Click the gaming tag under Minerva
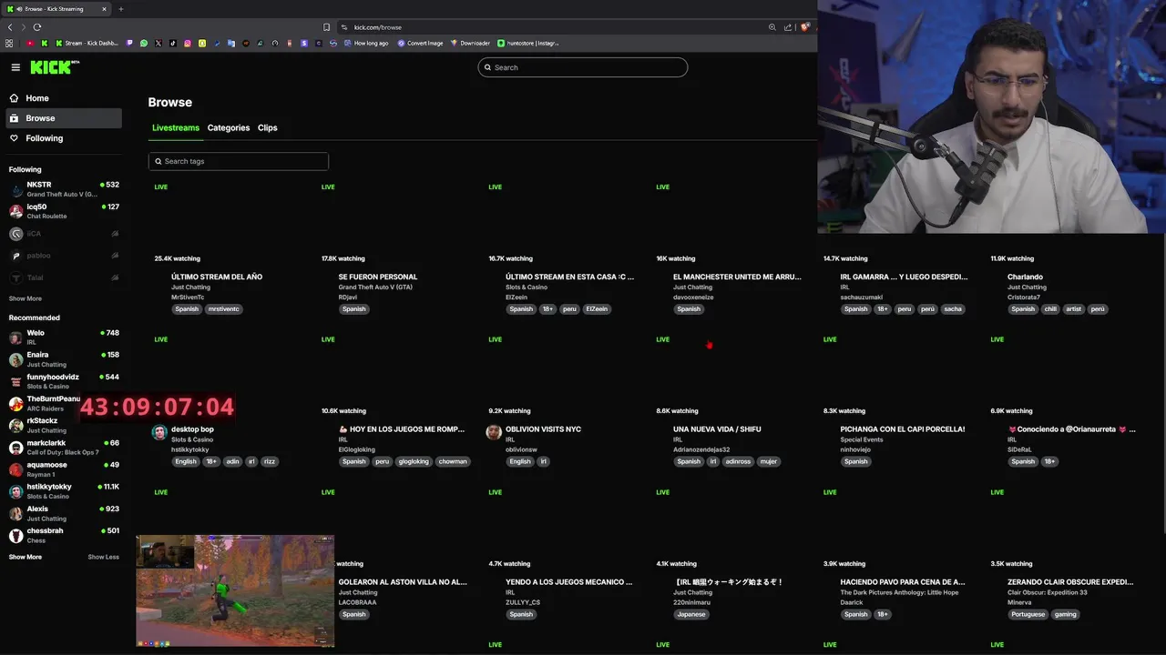 point(1065,614)
